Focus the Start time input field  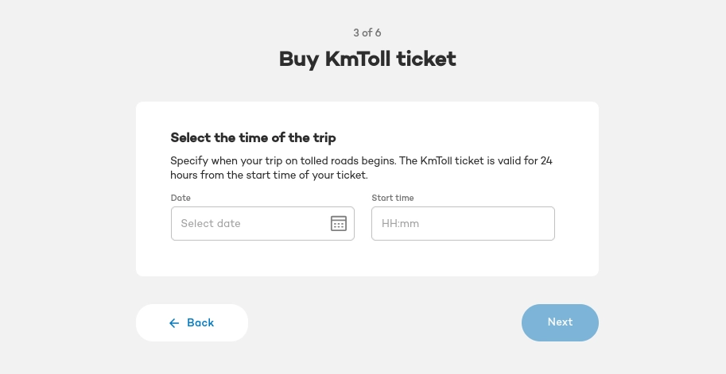click(x=463, y=223)
